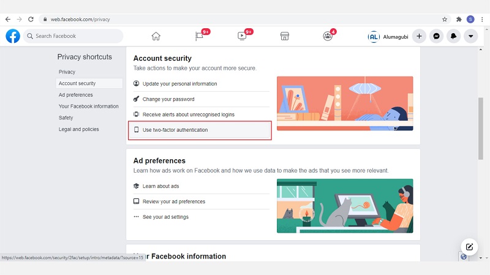Select Account security in the sidebar
The width and height of the screenshot is (490, 275).
(x=89, y=83)
